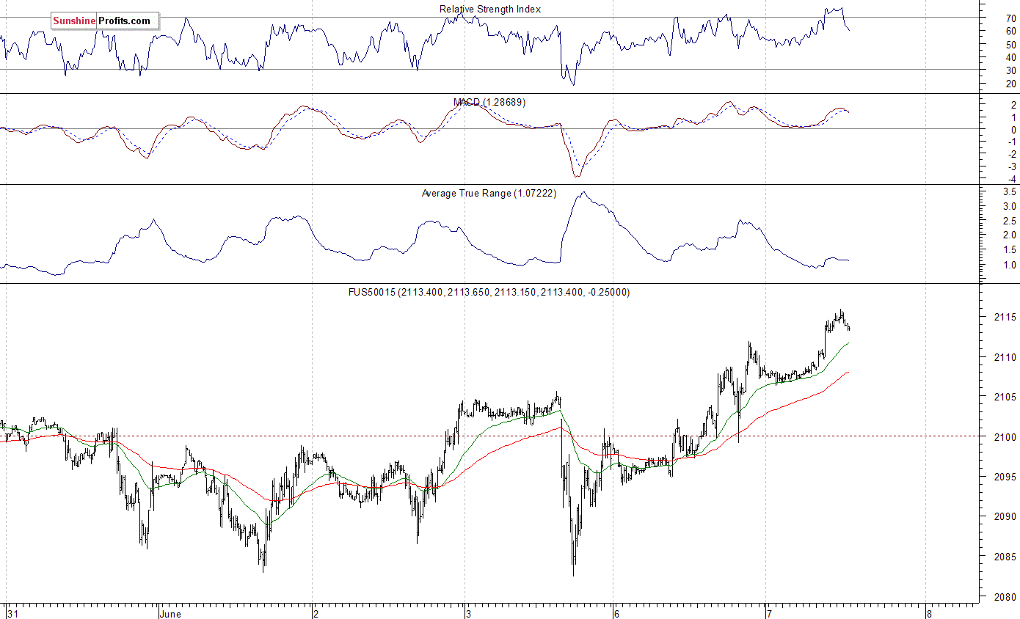The width and height of the screenshot is (1020, 619).
Task: Click the 2100 price axis label
Action: (1005, 437)
